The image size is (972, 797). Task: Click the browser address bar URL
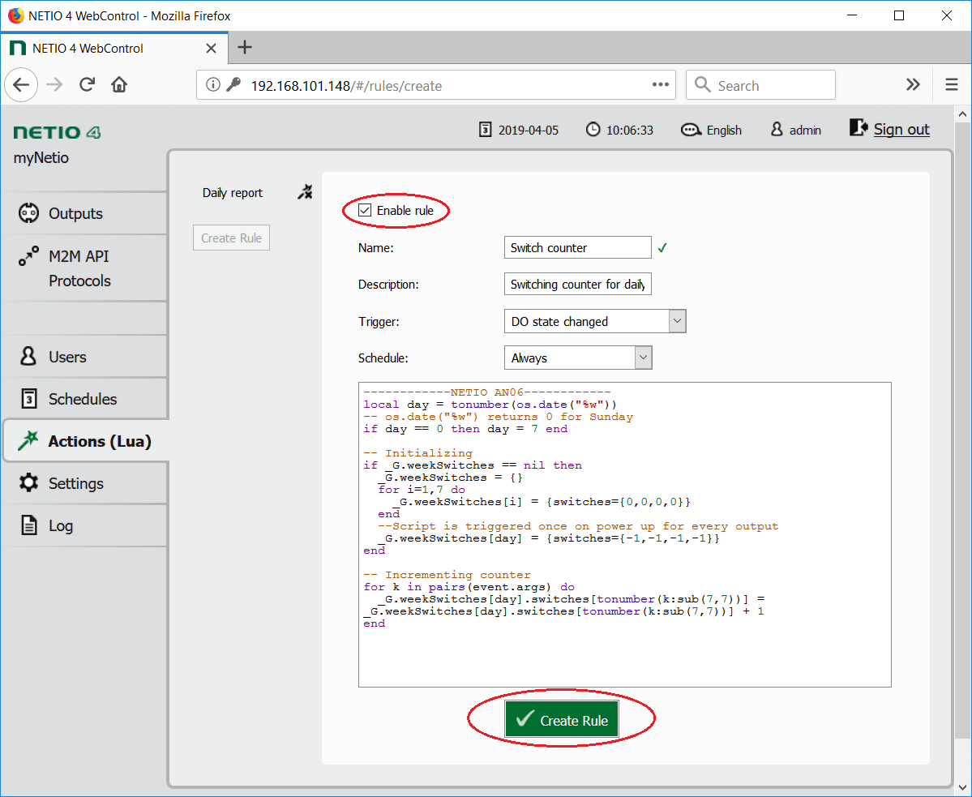346,85
